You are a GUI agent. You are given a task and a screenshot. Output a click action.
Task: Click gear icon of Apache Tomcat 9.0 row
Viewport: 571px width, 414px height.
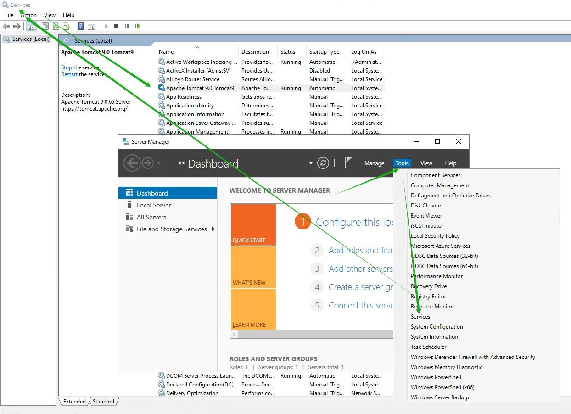pos(162,88)
